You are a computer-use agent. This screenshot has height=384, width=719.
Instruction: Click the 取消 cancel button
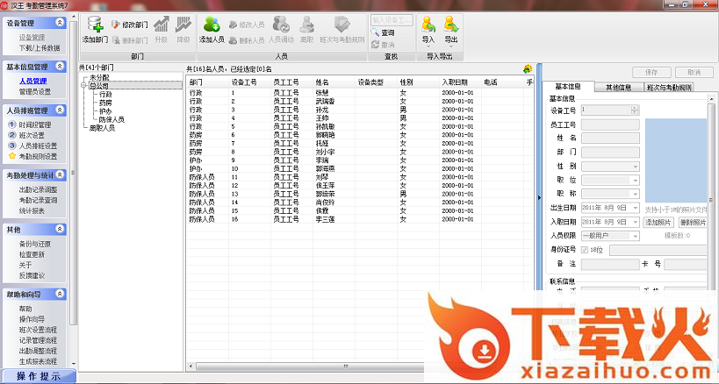694,72
